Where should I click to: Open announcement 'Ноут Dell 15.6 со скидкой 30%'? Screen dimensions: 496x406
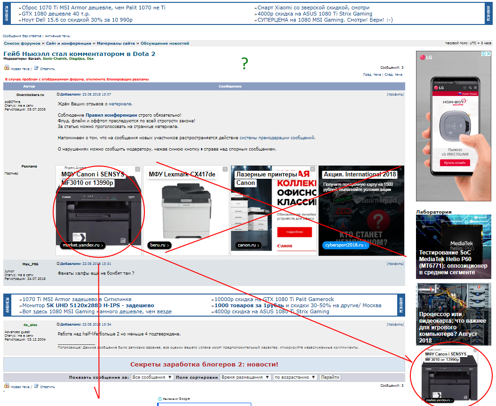[x=77, y=20]
